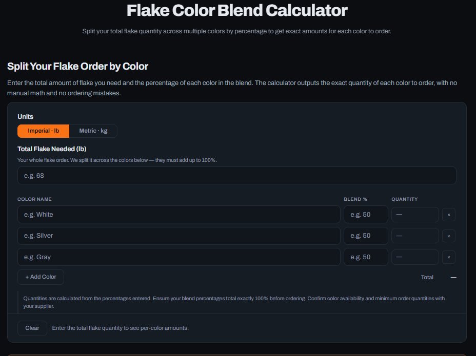Select blend percent field for Silver row
Image resolution: width=476 pixels, height=356 pixels.
pyautogui.click(x=366, y=236)
